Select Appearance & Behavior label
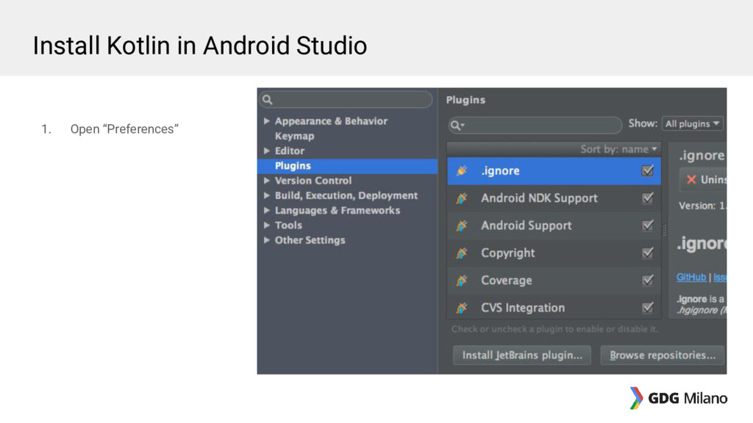753x423 pixels. [331, 121]
